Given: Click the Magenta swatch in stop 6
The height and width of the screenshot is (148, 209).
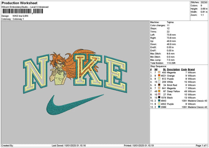Looking at the screenshot, I should click(159, 88).
